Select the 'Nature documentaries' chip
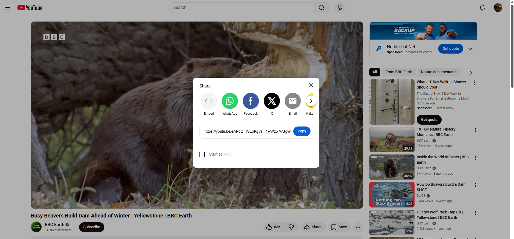Viewport: 514px width, 239px height. pyautogui.click(x=439, y=72)
